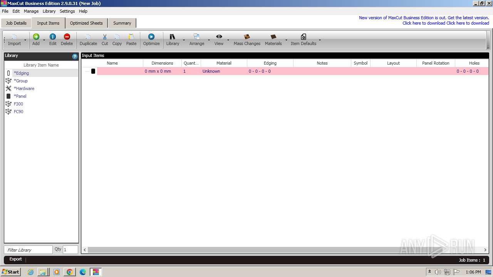Click the Copy toolbar icon
The width and height of the screenshot is (493, 277).
[x=117, y=37]
